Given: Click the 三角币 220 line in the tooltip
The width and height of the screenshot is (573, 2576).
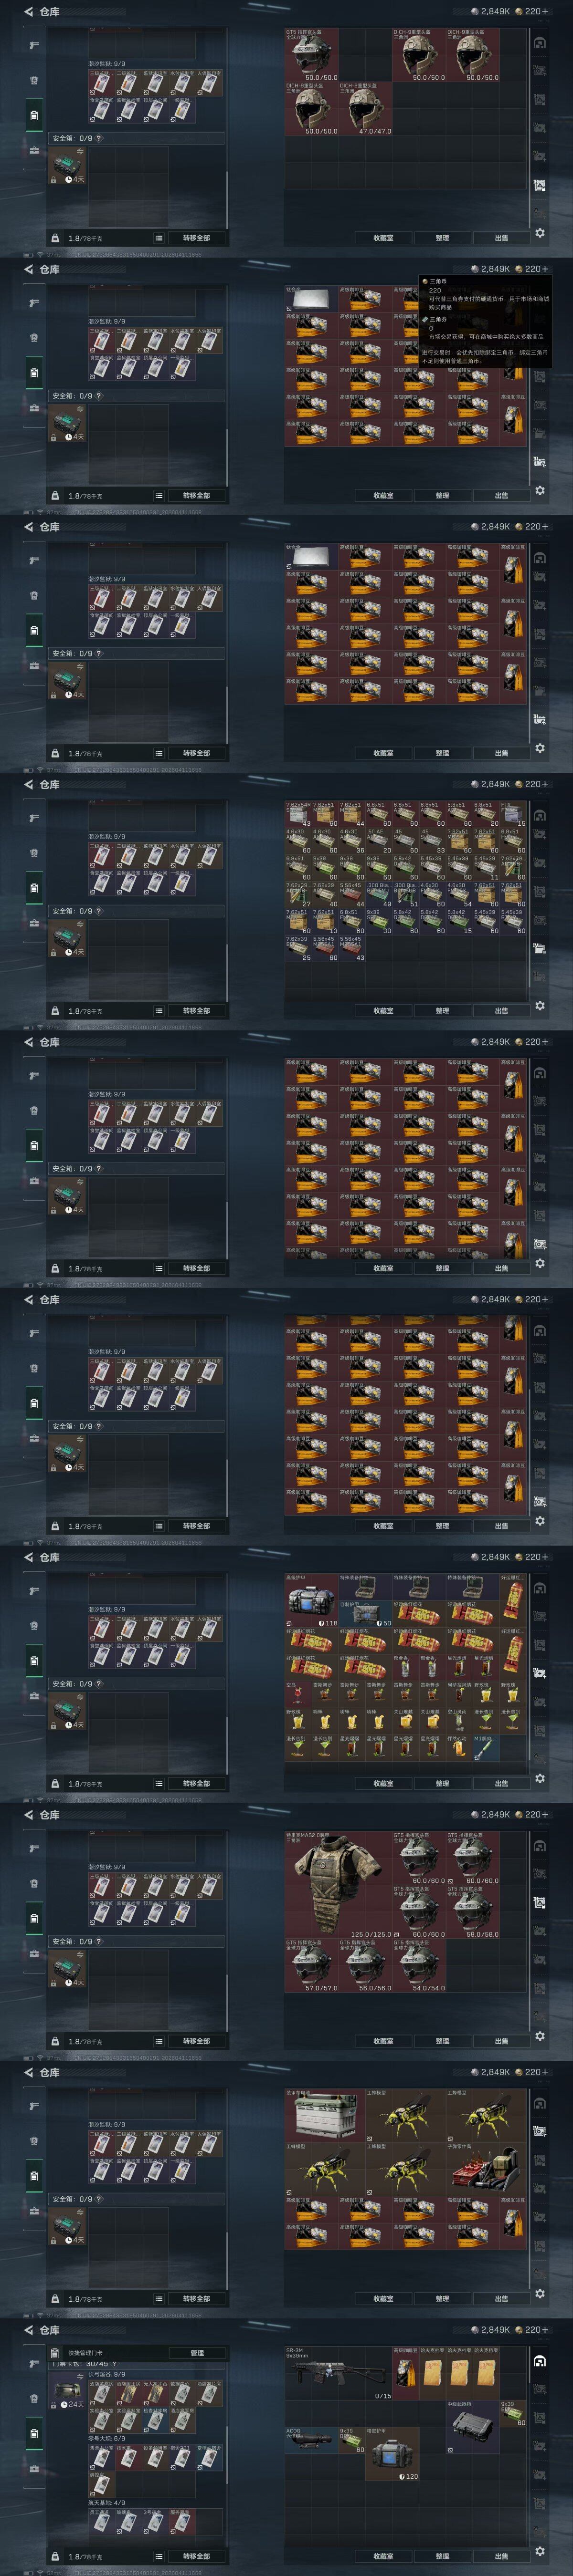Looking at the screenshot, I should [x=436, y=286].
